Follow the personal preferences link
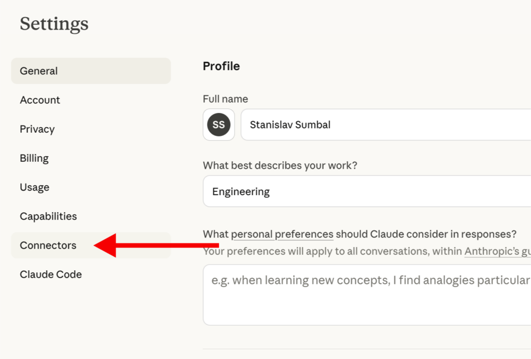Image resolution: width=531 pixels, height=359 pixels. [282, 234]
